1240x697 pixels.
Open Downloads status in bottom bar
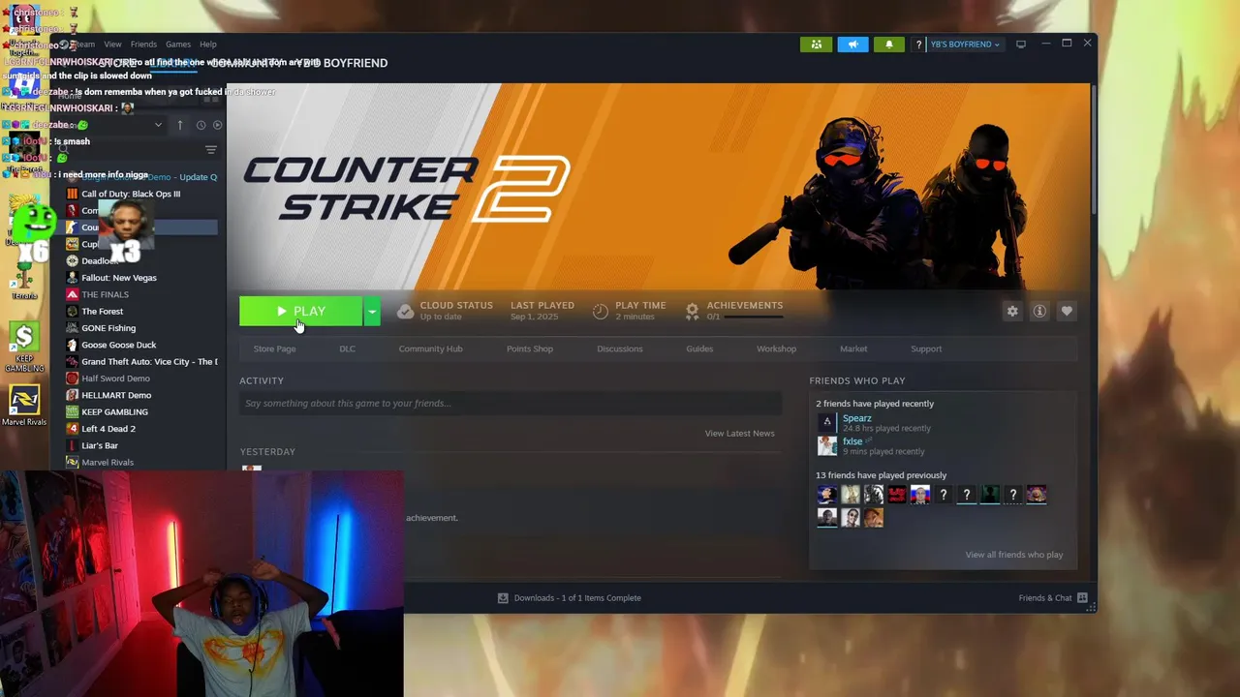[x=570, y=597]
